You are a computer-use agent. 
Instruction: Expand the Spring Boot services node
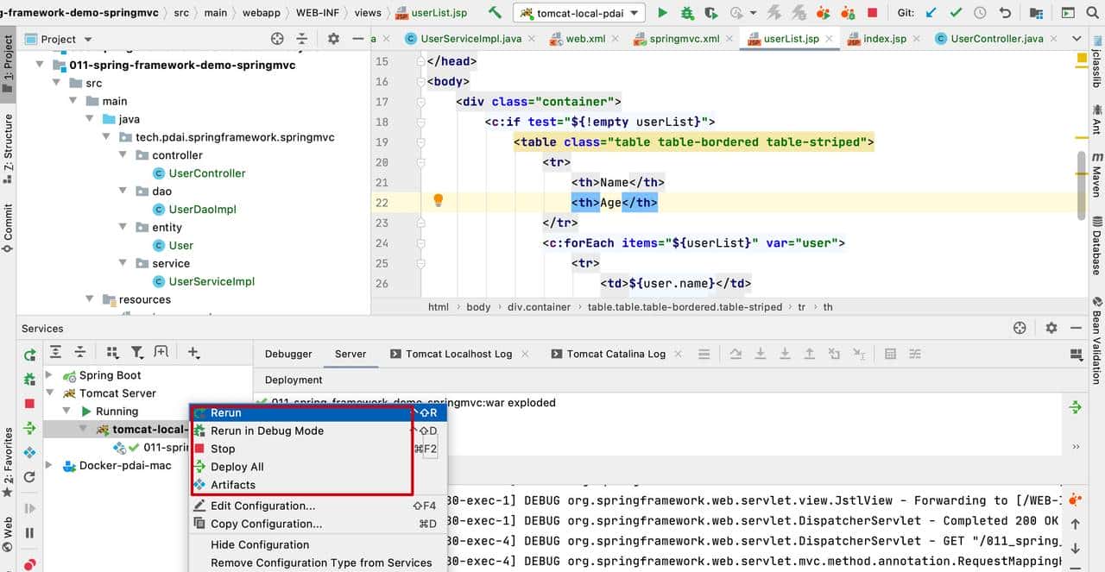point(49,375)
